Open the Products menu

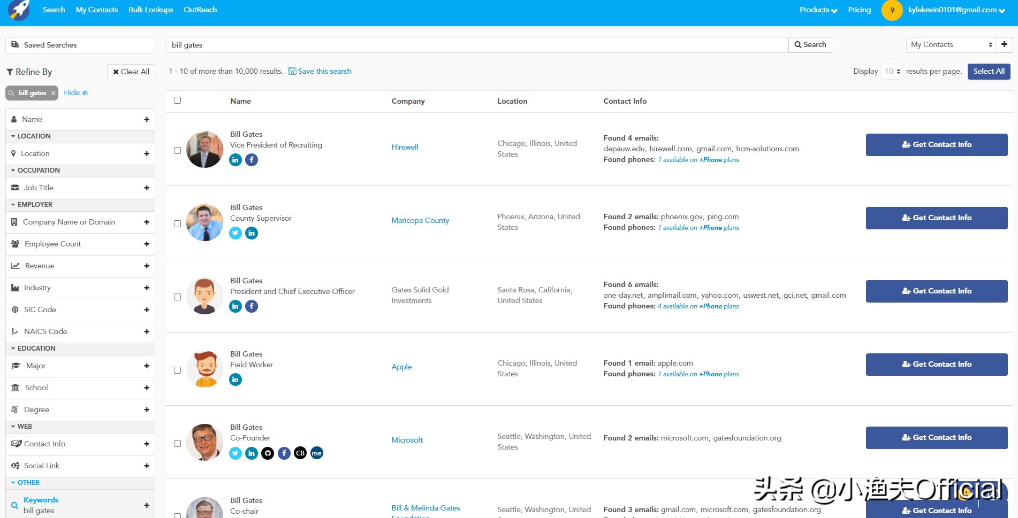coord(818,10)
